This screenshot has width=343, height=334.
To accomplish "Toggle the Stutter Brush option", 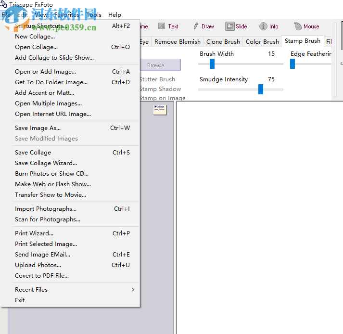I will pos(157,79).
